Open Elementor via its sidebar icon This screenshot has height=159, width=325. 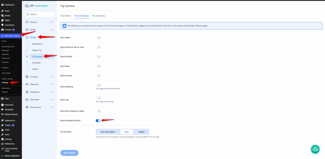3,105
